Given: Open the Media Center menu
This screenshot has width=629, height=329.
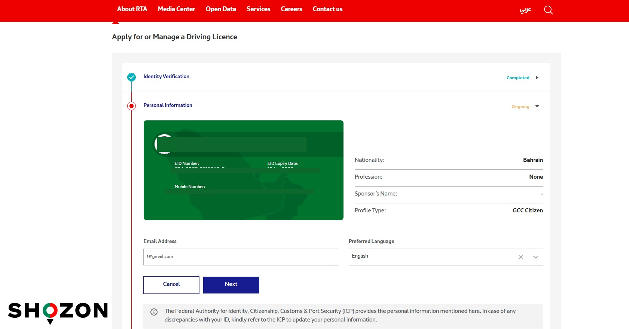Looking at the screenshot, I should pyautogui.click(x=176, y=9).
